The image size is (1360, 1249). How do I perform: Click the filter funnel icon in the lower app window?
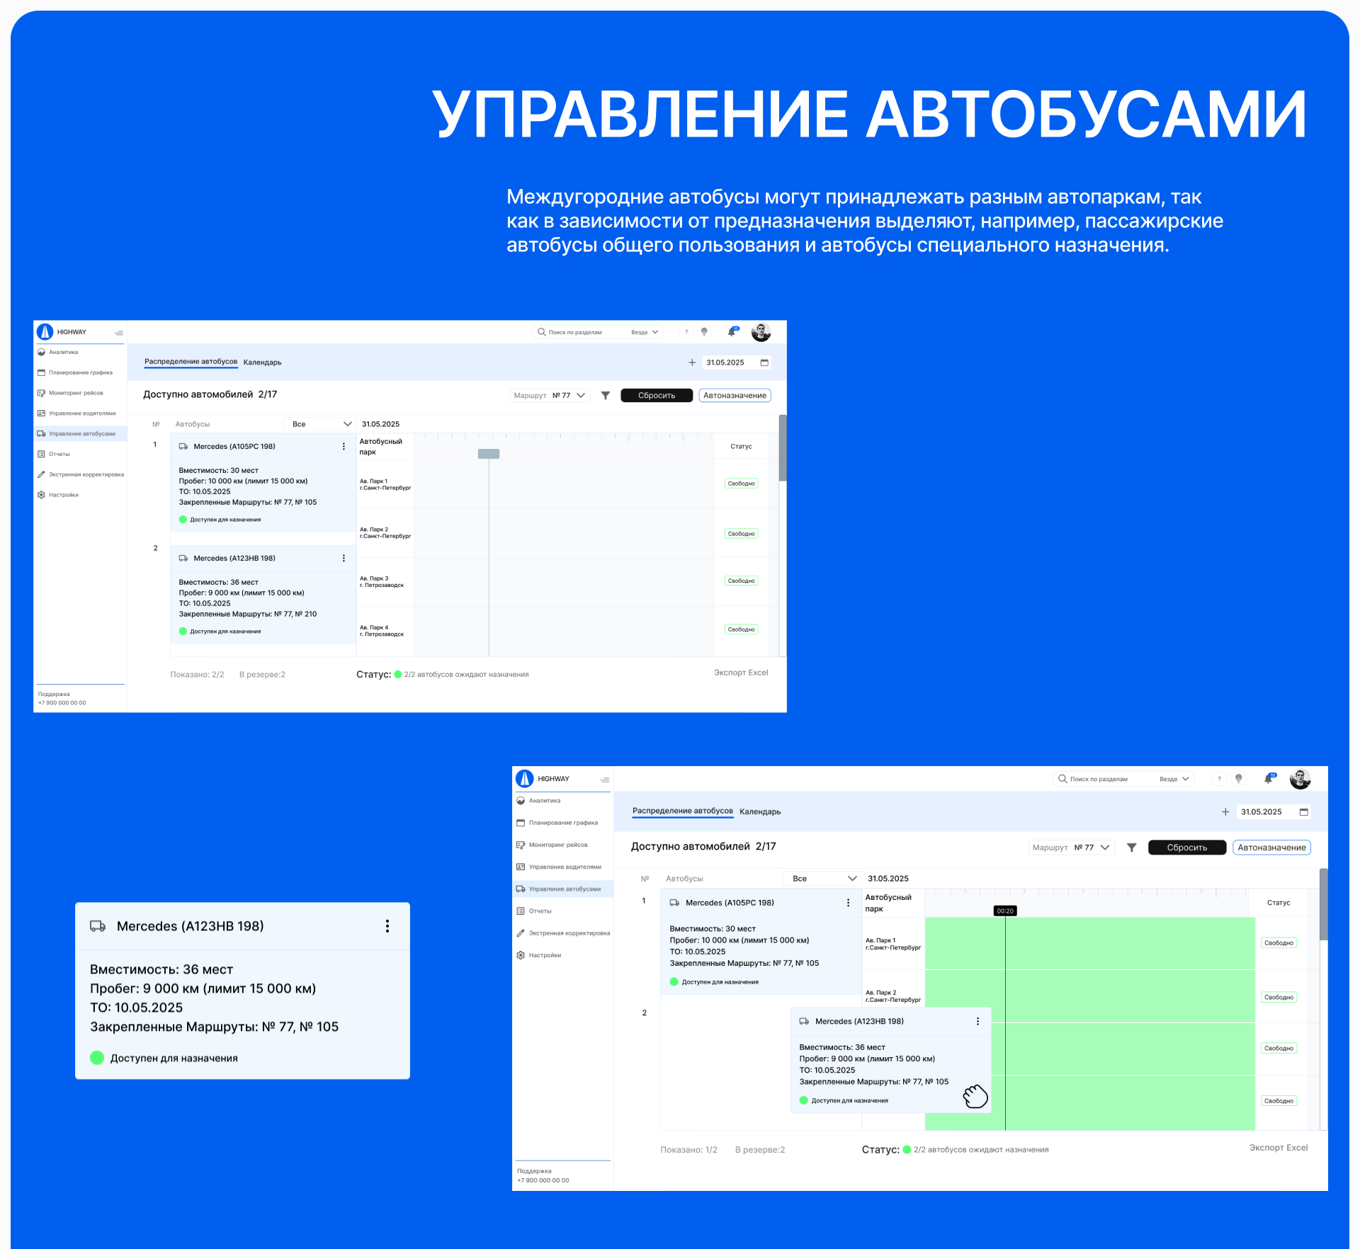point(1132,848)
